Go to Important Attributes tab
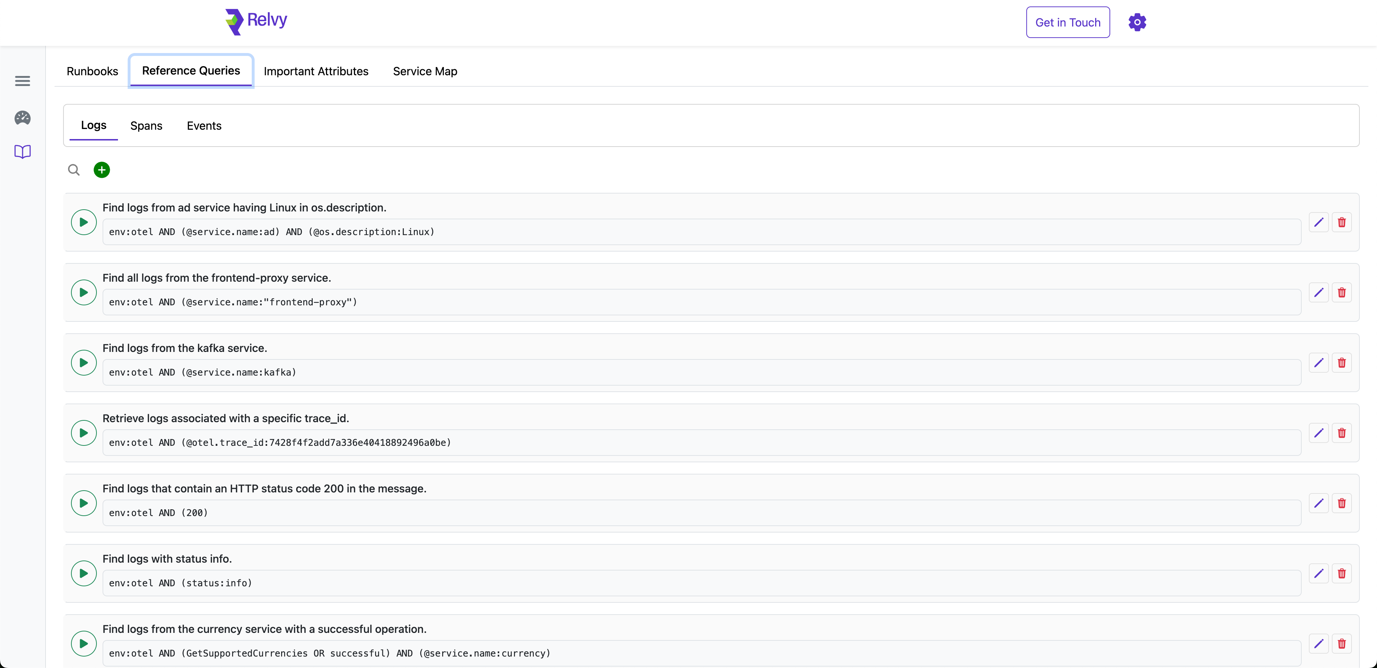The width and height of the screenshot is (1377, 668). [316, 71]
